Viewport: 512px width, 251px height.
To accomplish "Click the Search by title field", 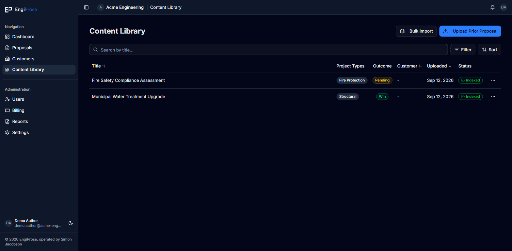I will point(268,50).
